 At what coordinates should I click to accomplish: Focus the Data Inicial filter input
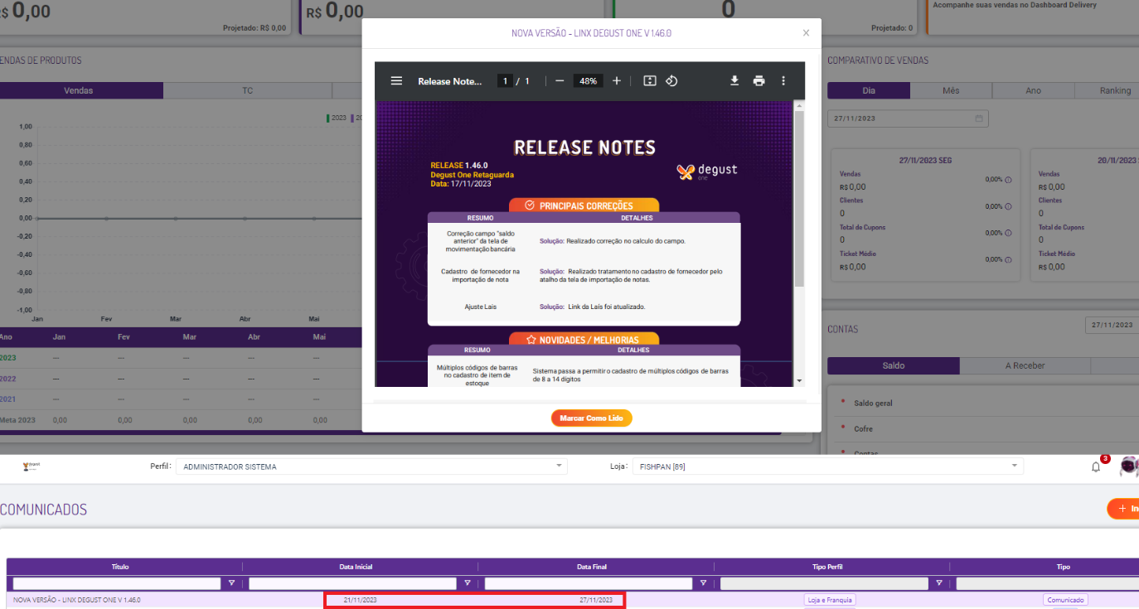(352, 583)
